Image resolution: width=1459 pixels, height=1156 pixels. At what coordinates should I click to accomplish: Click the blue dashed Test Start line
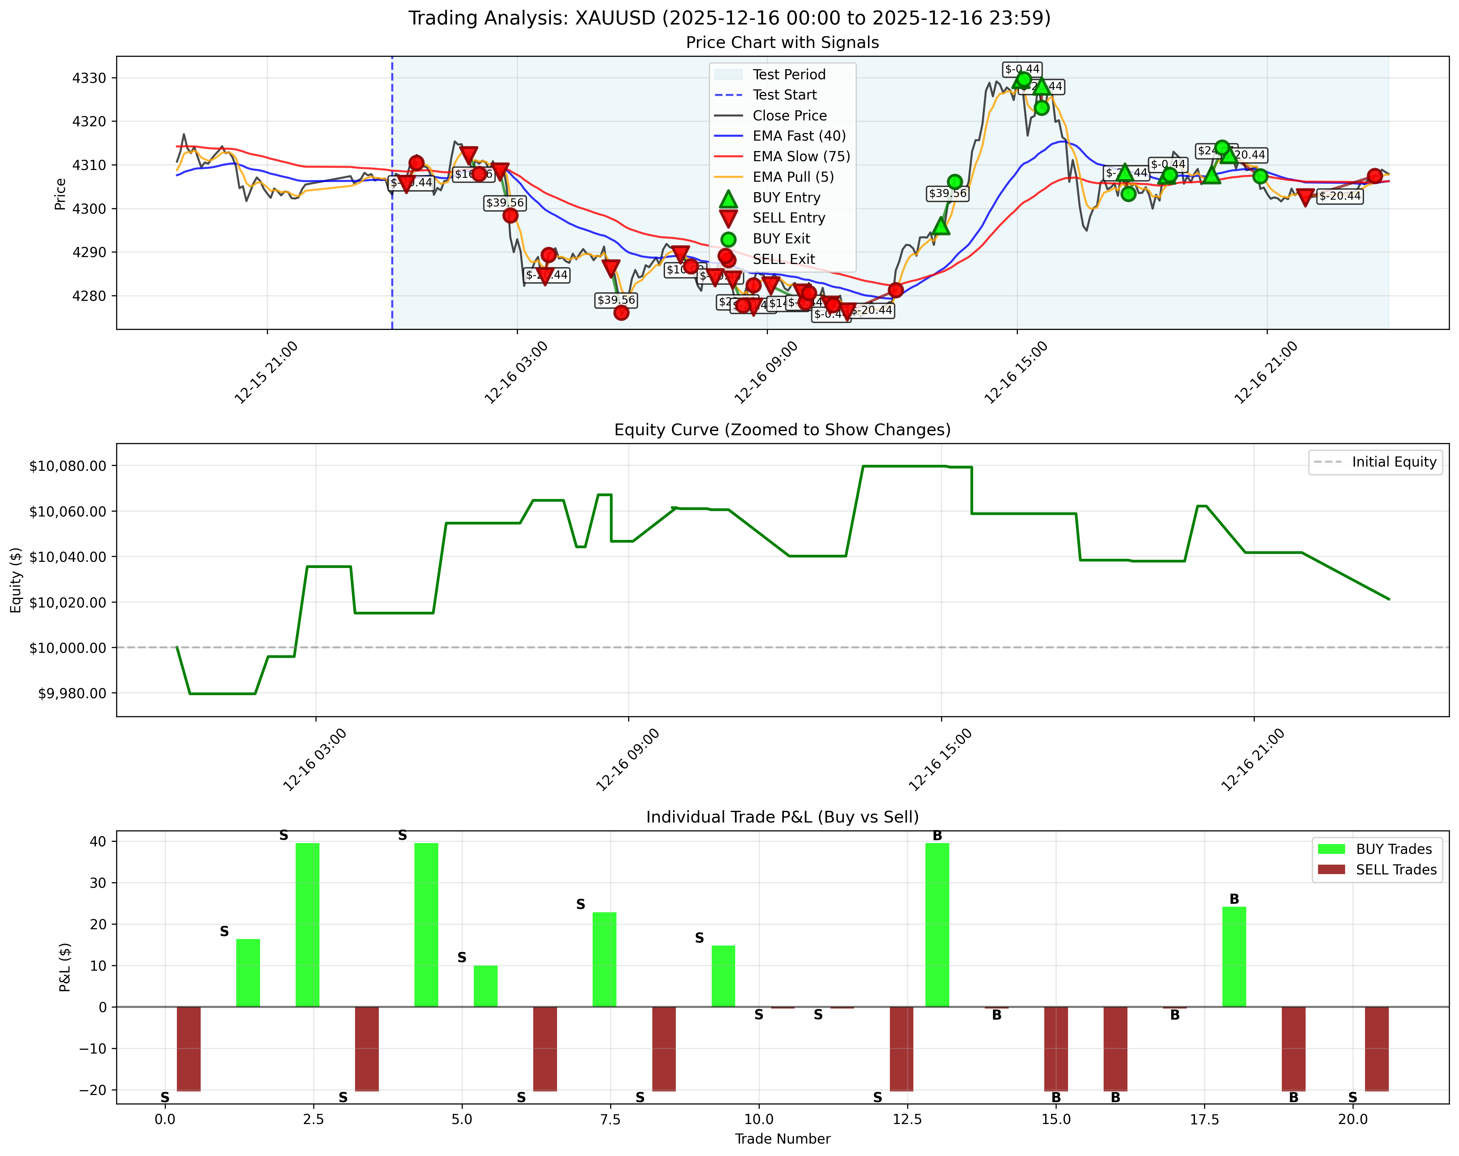coord(392,203)
